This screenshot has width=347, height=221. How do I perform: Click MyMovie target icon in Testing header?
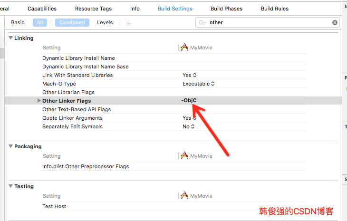pos(184,195)
